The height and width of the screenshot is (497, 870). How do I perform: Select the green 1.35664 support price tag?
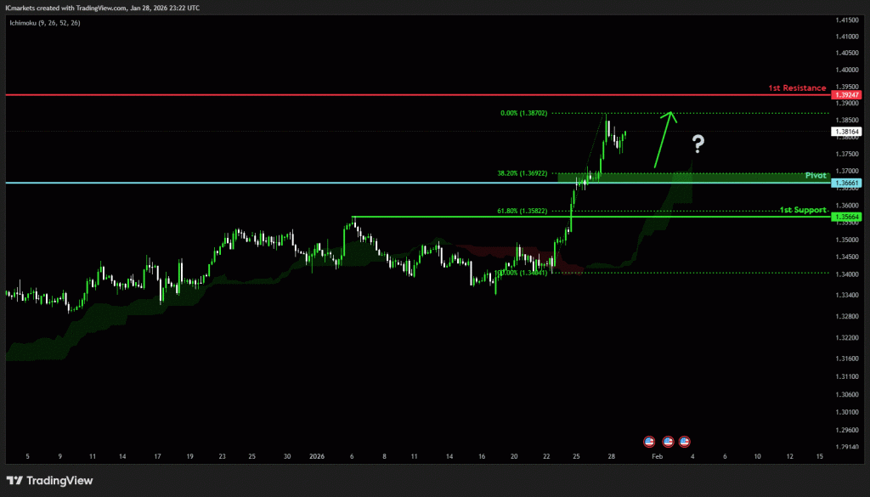[x=847, y=217]
